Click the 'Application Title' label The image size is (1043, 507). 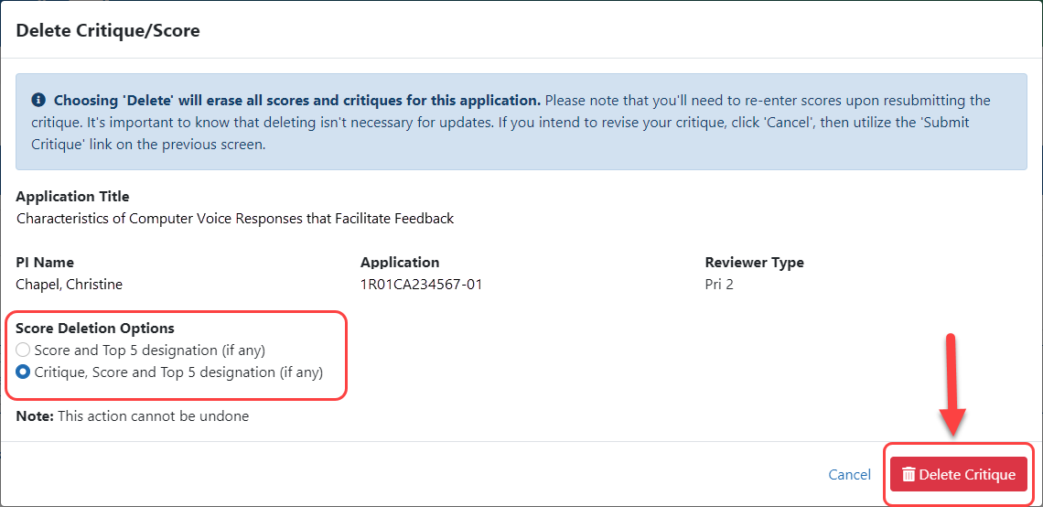72,196
